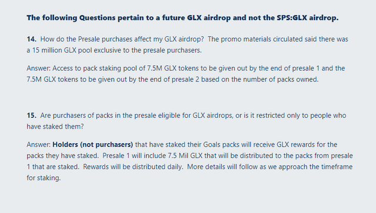The height and width of the screenshot is (213, 376).
Task: Click the first 'Answer:' label under question 14
Action: [x=39, y=68]
